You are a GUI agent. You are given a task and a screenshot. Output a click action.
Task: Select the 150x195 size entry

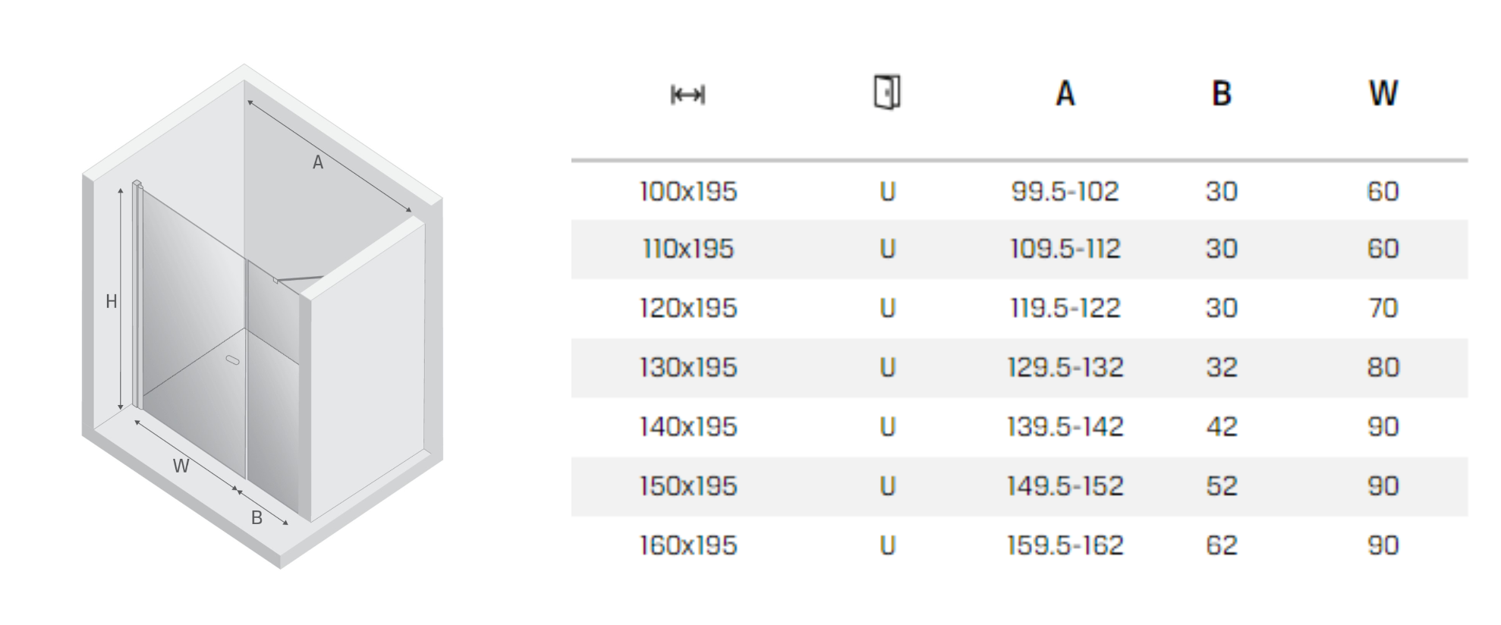[688, 485]
